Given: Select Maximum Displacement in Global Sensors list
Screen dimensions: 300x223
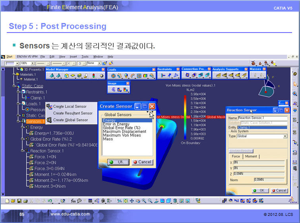Looking at the screenshot, I should tap(124, 132).
